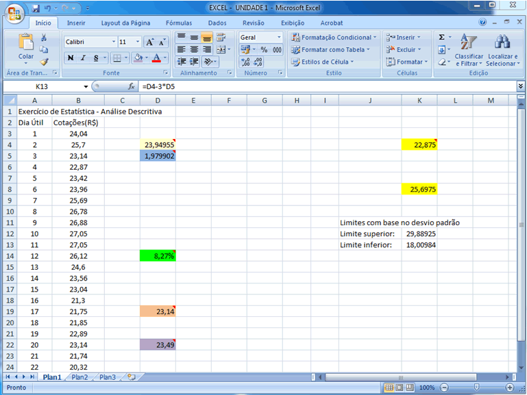The image size is (527, 395).
Task: Open Classificar e Filtrar tool
Action: [x=469, y=51]
